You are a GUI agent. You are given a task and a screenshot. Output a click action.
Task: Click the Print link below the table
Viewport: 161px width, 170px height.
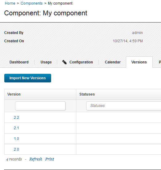50,159
